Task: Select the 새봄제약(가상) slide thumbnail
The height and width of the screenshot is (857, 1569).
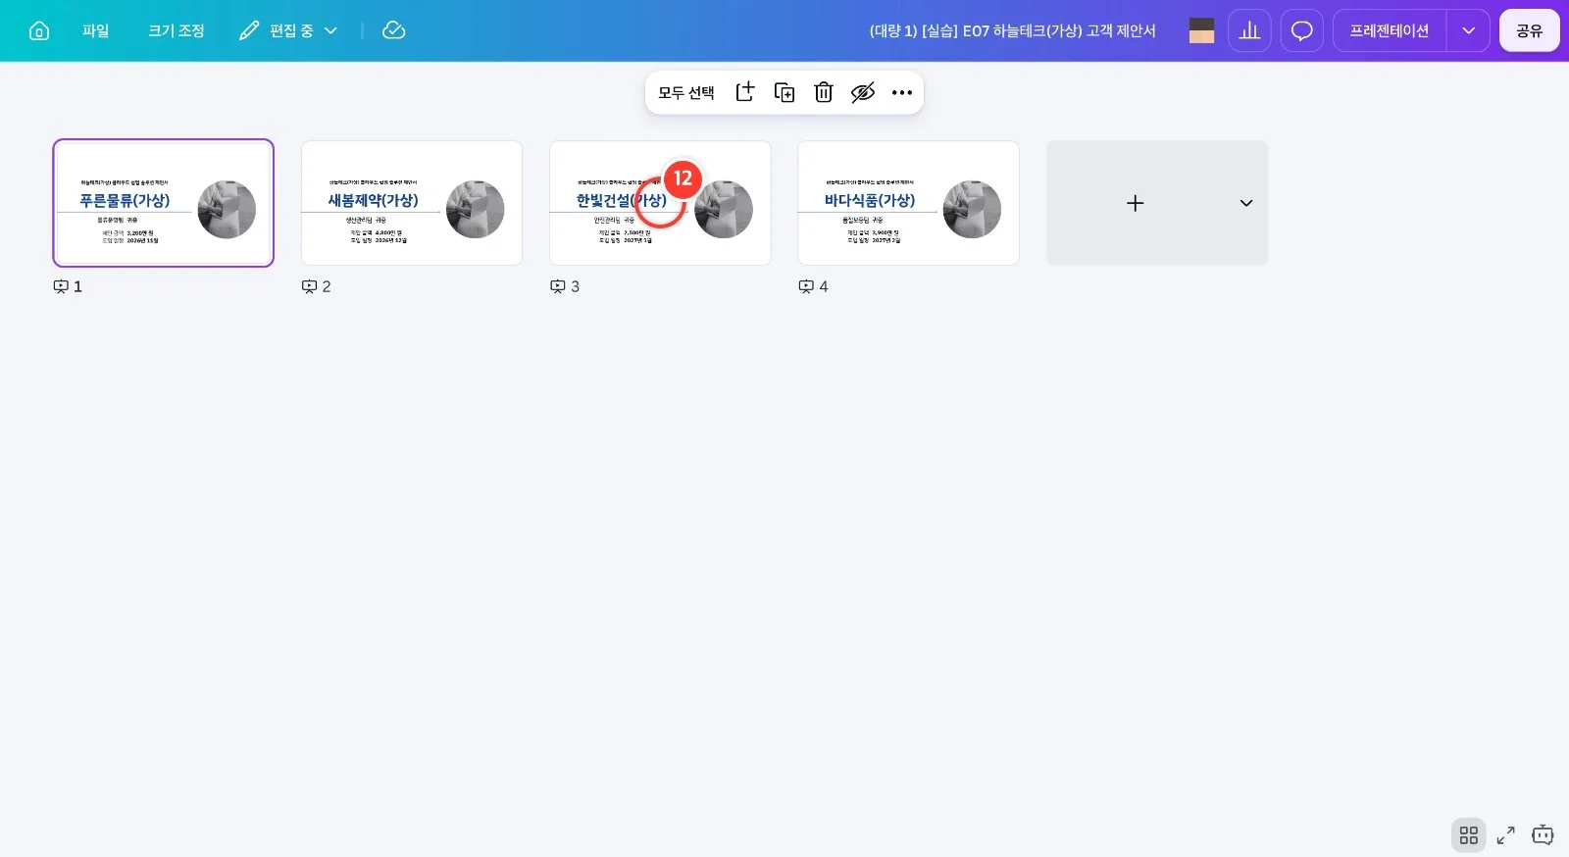Action: 412,203
